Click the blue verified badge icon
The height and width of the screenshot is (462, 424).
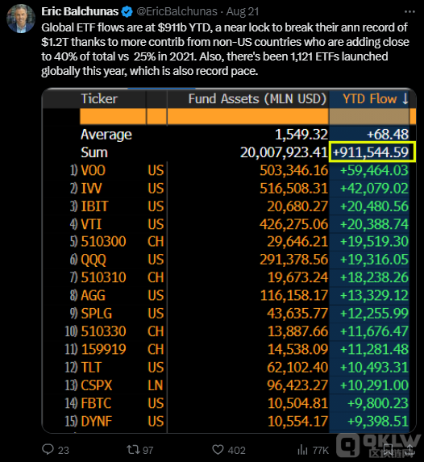(127, 12)
